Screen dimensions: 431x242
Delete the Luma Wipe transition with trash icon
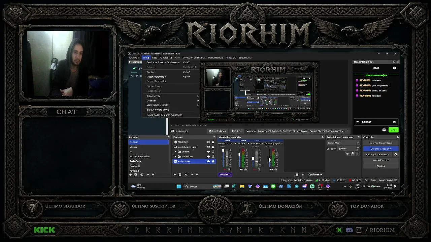click(x=353, y=154)
